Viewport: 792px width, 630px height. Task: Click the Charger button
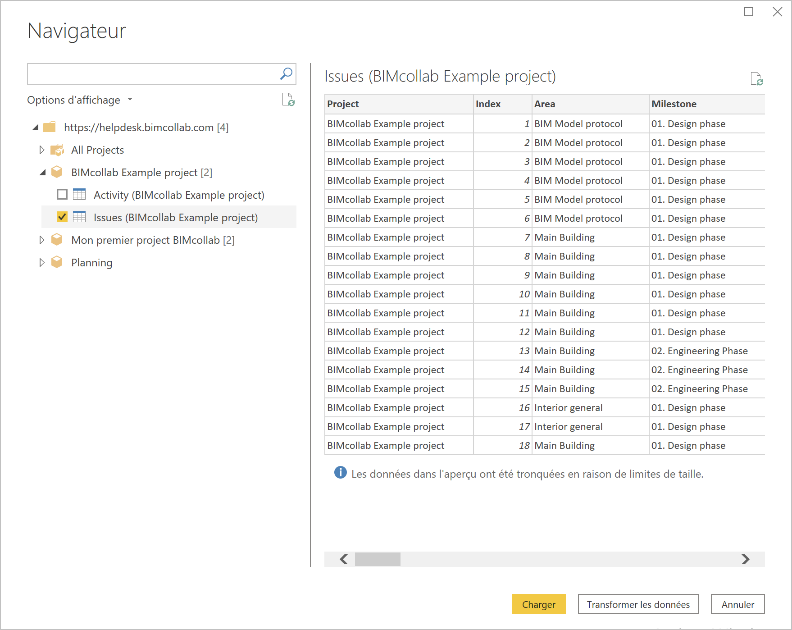[x=539, y=604]
